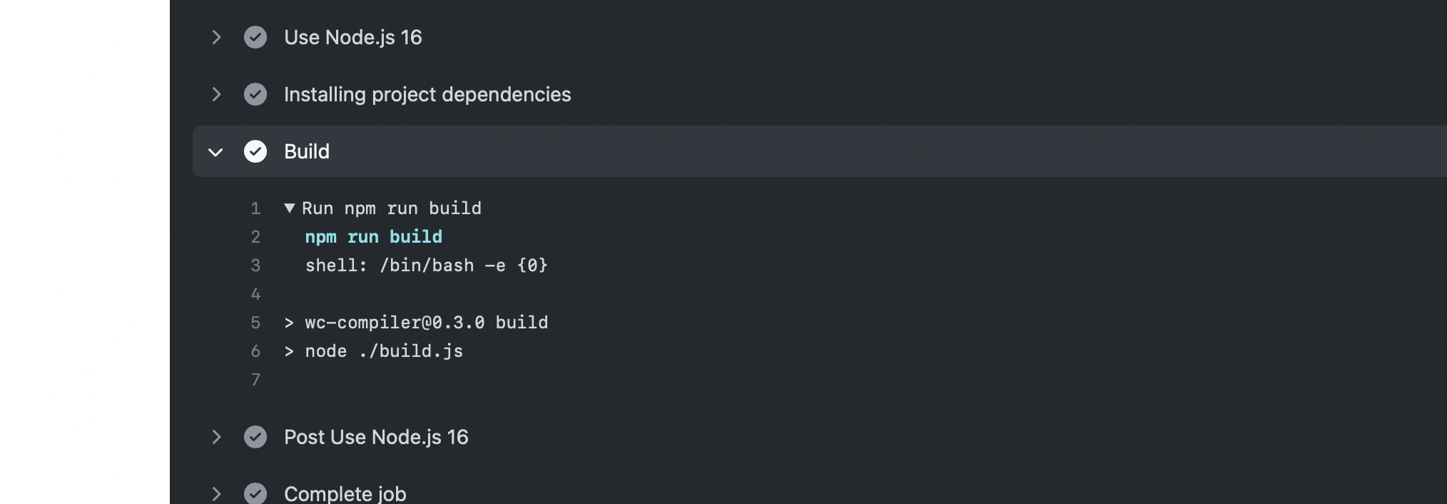The width and height of the screenshot is (1447, 504).
Task: Click the Installing project dependencies title
Action: [427, 94]
